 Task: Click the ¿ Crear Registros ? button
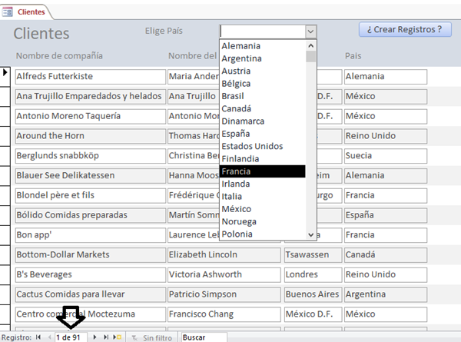coord(405,29)
